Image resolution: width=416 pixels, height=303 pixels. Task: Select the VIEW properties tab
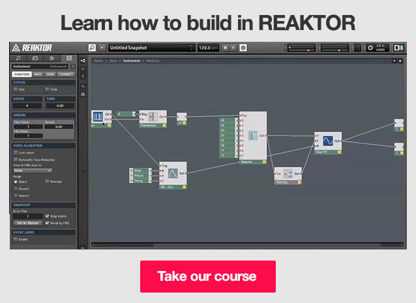[x=50, y=74]
